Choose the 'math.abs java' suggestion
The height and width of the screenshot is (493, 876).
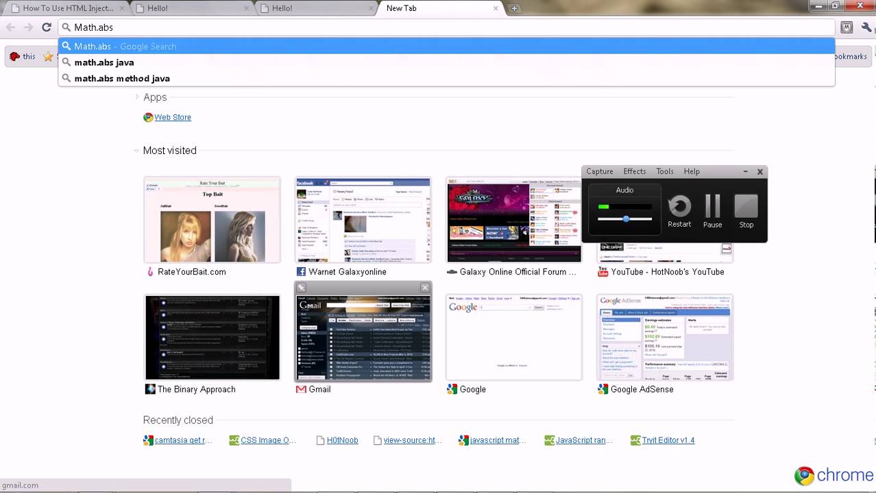point(446,62)
